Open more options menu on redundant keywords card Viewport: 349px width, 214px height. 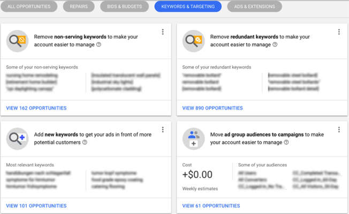(x=339, y=32)
